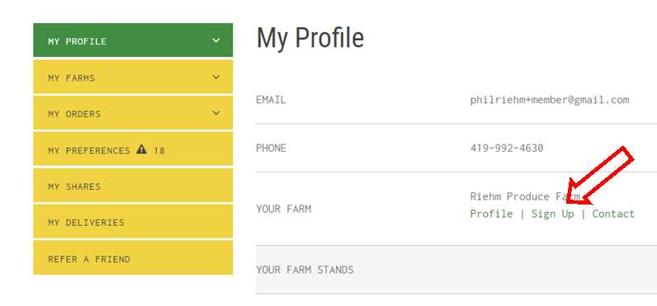Go to My Preferences section

click(133, 149)
